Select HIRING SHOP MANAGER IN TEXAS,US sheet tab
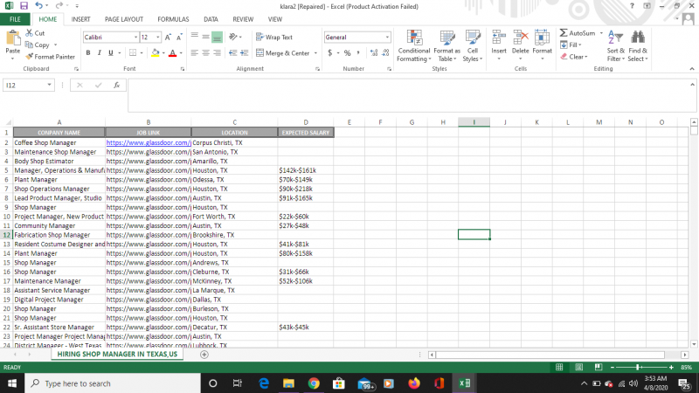This screenshot has width=699, height=393. point(117,355)
